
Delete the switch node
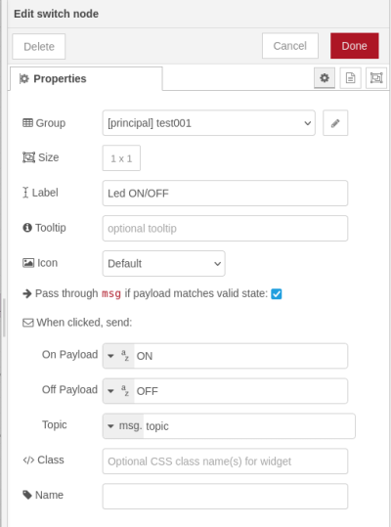tap(39, 46)
